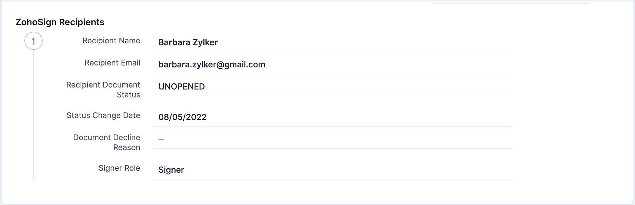Screen dimensions: 635x205
Task: Click the Recipient Name label
Action: (111, 41)
